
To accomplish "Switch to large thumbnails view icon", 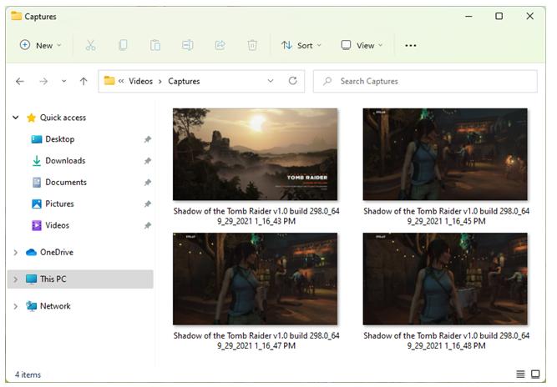I will 535,374.
